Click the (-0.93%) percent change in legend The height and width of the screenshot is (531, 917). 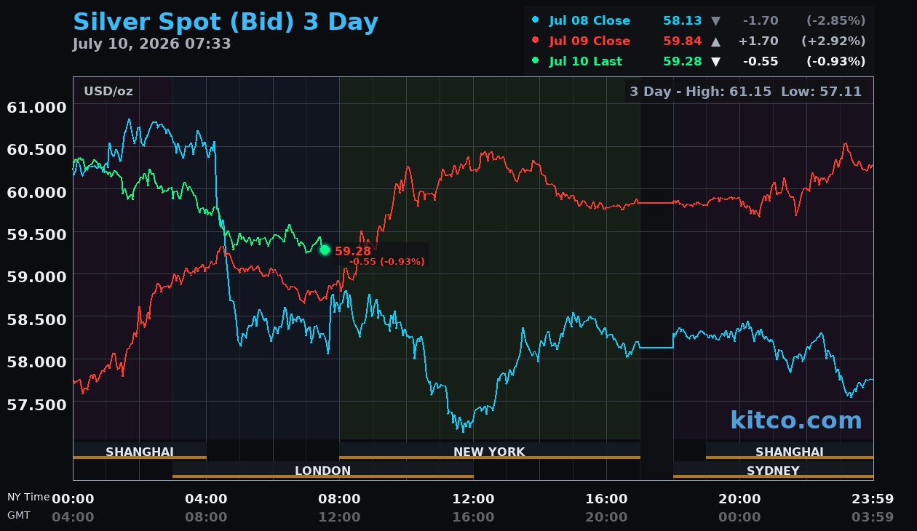(x=835, y=62)
